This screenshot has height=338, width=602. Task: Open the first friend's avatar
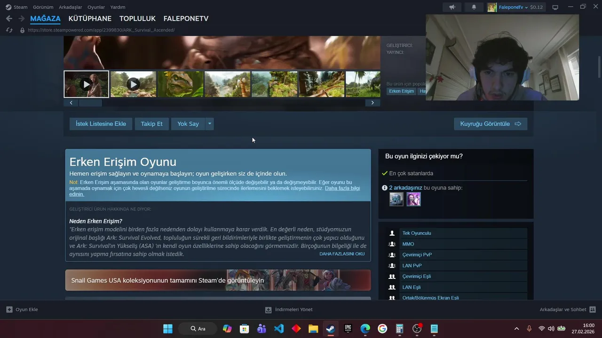point(396,199)
